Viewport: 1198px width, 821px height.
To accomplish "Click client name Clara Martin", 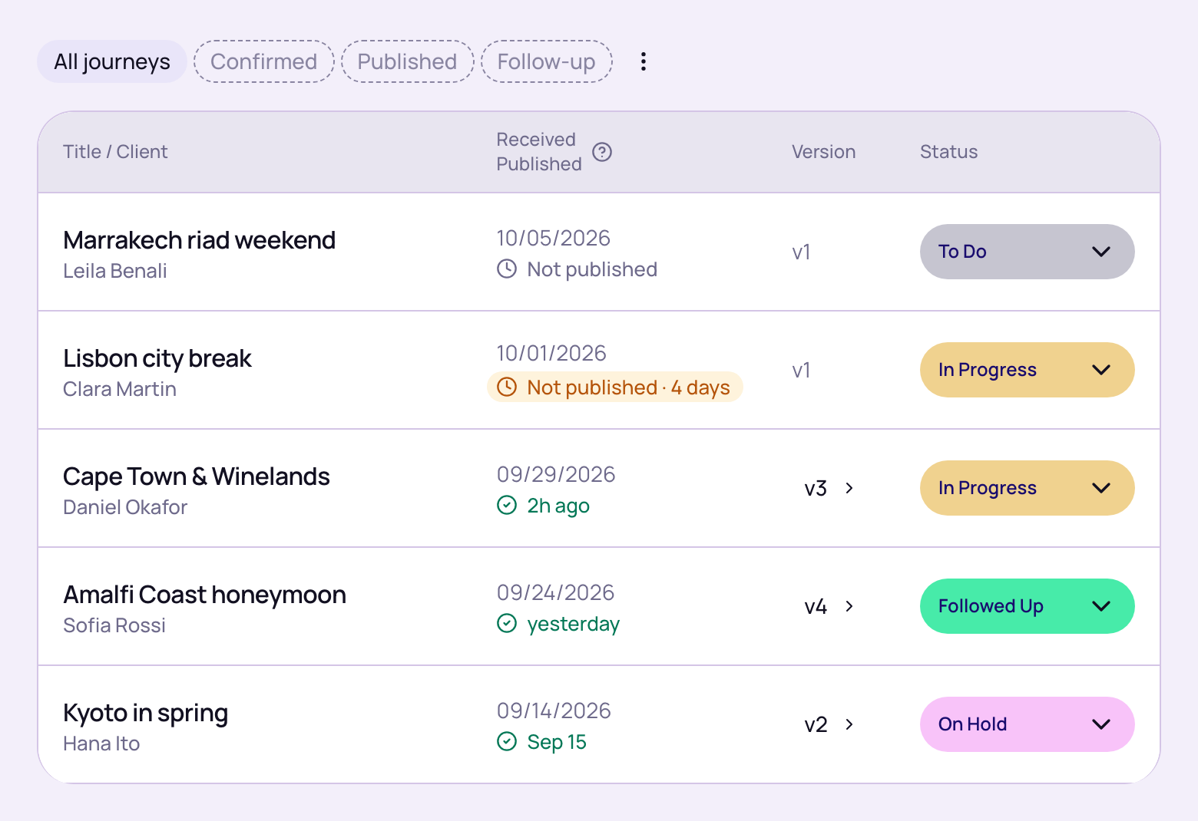I will tap(120, 389).
